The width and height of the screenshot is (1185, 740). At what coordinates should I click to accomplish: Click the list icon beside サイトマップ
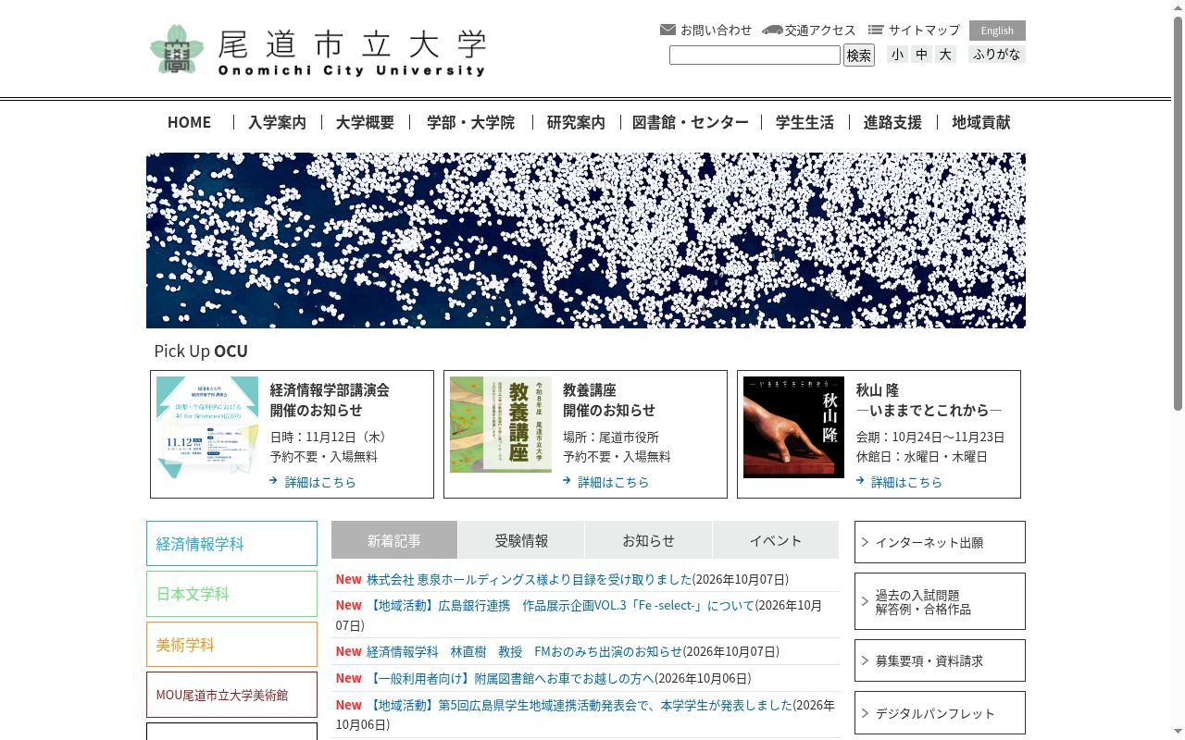point(876,30)
